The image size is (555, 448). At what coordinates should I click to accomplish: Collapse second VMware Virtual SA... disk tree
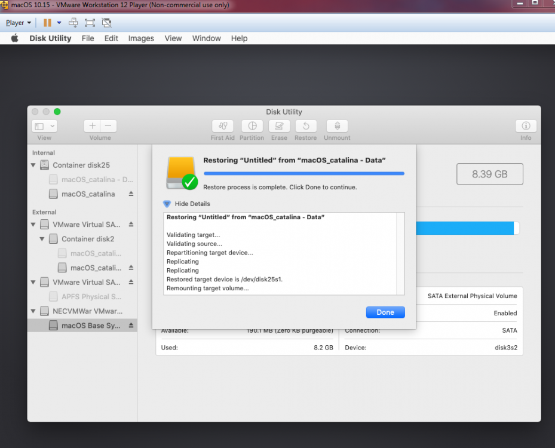(33, 282)
